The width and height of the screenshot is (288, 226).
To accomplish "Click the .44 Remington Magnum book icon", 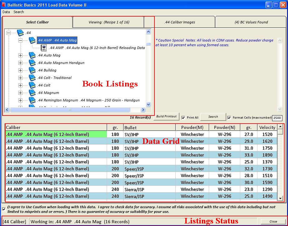I will click(x=32, y=100).
